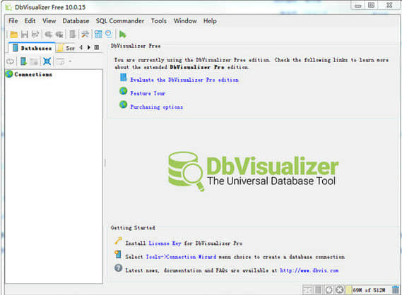The height and width of the screenshot is (295, 402).
Task: Click the reload connections icon in Databases panel
Action: click(x=11, y=61)
